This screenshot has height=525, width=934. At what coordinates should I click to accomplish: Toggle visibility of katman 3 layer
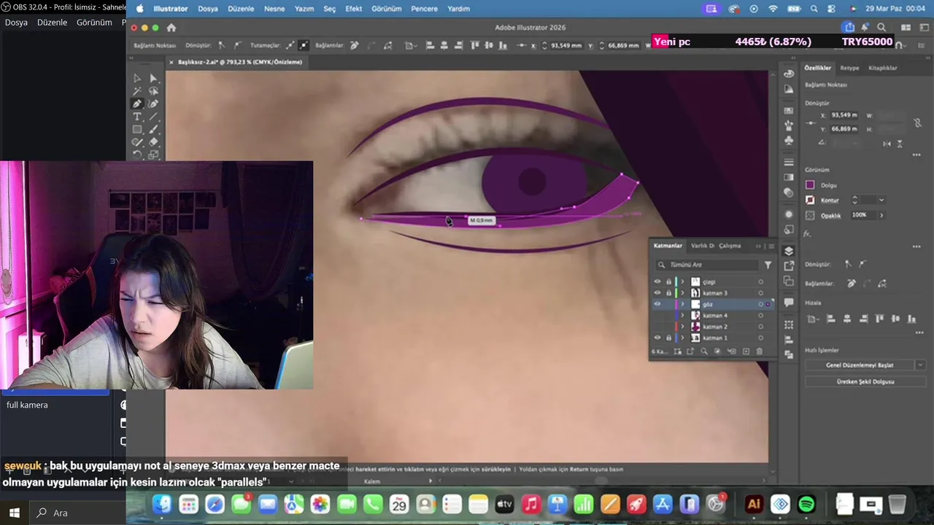(657, 293)
